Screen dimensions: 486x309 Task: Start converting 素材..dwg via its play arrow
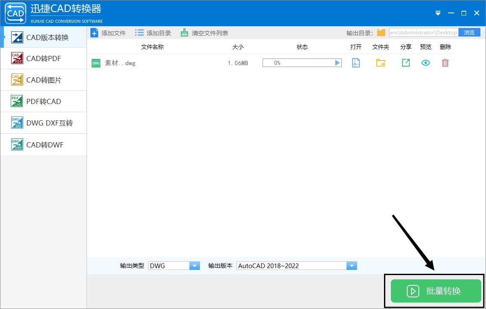pyautogui.click(x=337, y=62)
